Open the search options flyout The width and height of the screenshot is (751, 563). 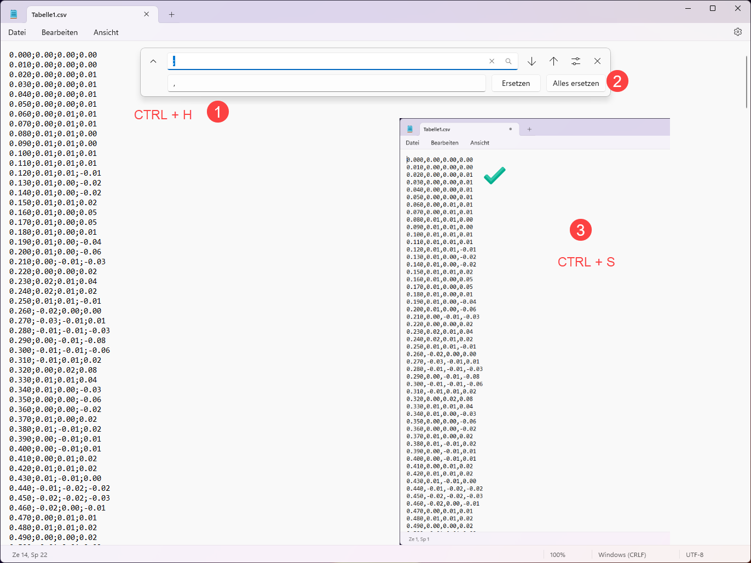click(575, 61)
